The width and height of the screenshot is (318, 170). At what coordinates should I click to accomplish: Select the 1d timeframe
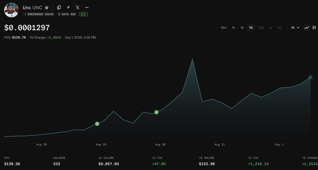(242, 28)
